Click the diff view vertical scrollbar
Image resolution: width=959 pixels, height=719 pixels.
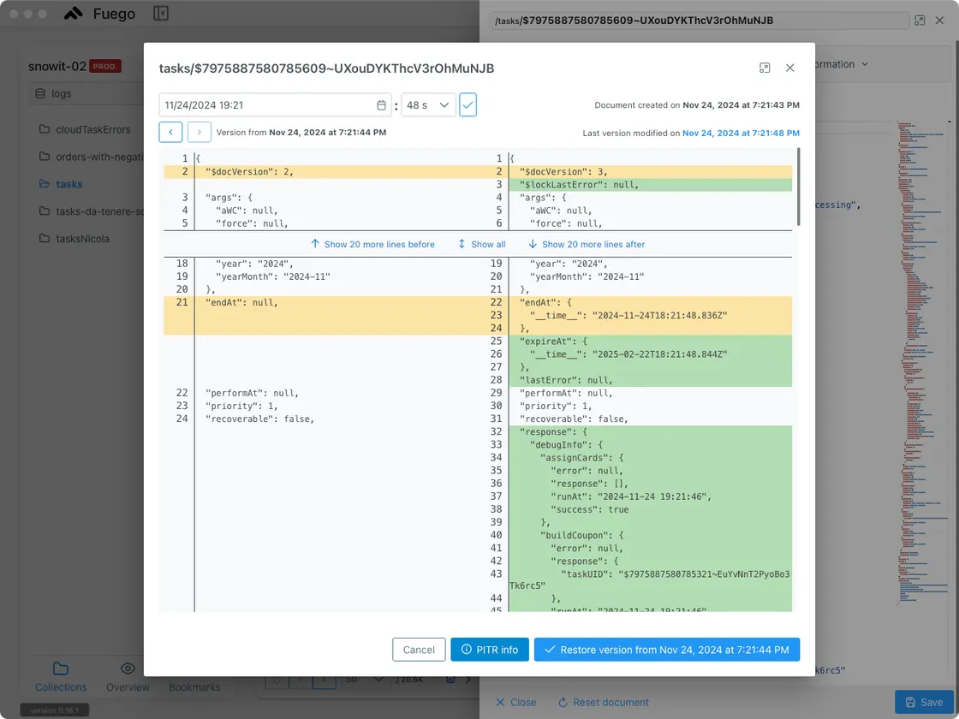798,187
